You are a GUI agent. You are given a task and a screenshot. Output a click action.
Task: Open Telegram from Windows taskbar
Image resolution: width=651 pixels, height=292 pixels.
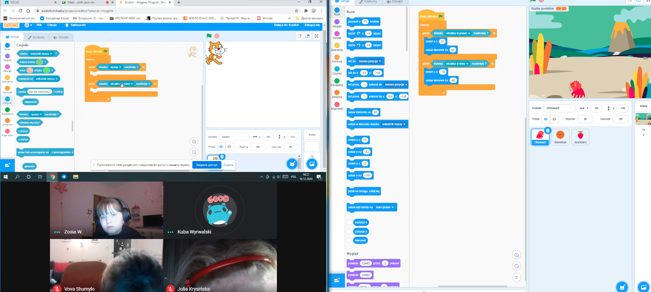[x=64, y=177]
